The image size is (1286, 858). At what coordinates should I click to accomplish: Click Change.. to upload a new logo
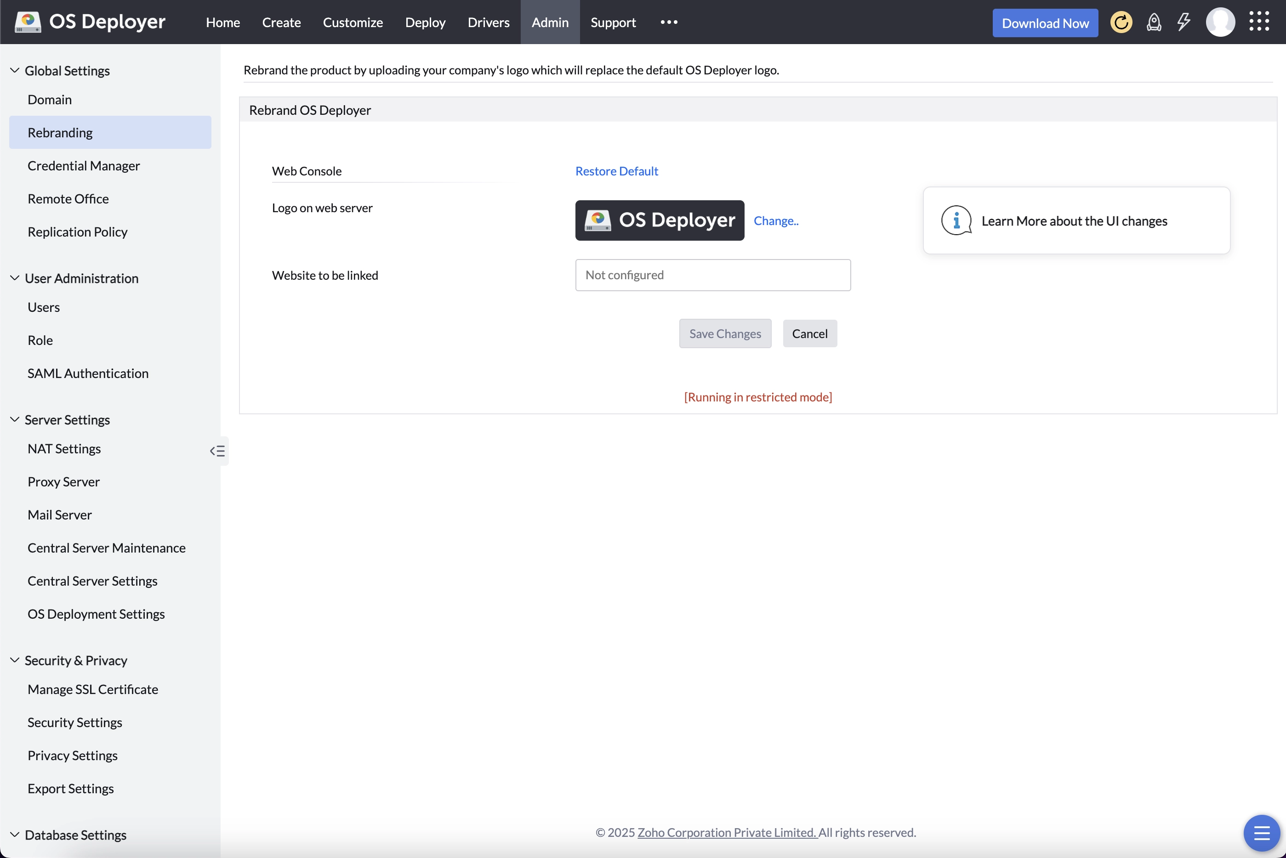click(x=776, y=220)
